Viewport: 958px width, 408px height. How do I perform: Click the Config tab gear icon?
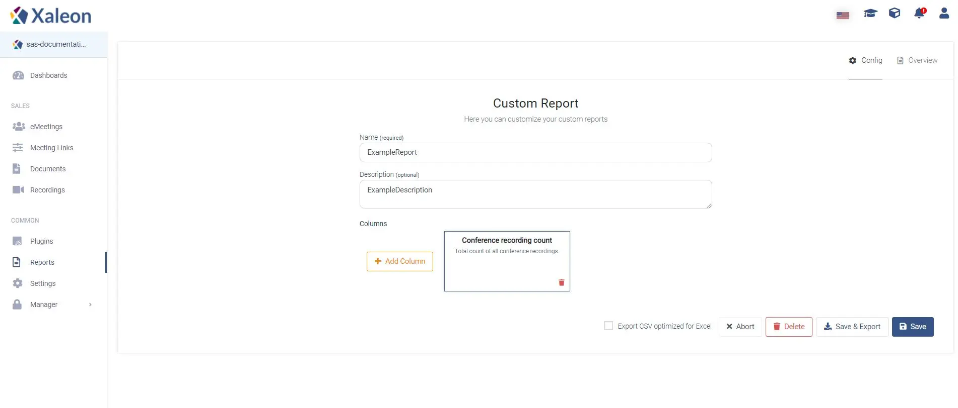[853, 60]
